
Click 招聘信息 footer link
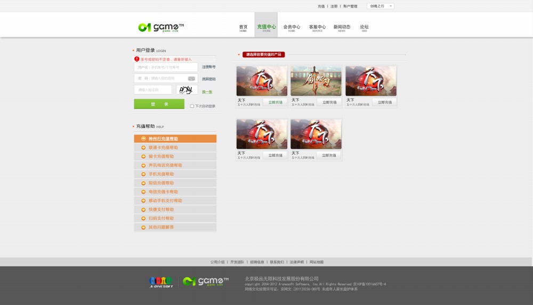257,262
